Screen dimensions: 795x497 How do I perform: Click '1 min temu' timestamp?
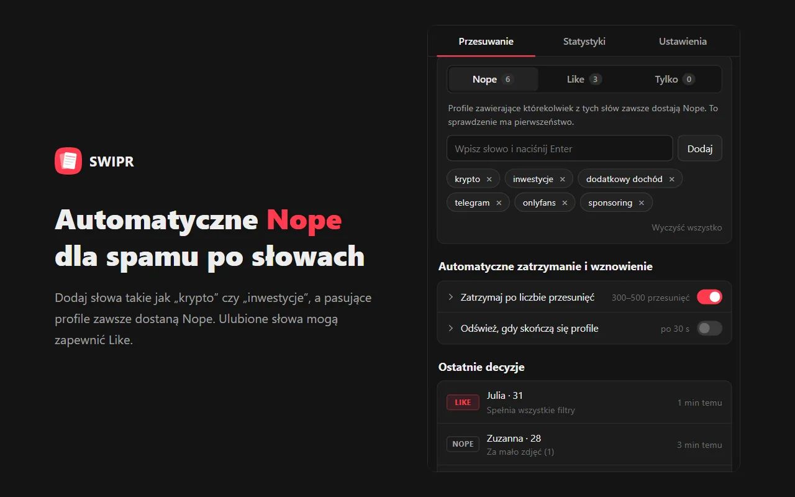tap(699, 403)
